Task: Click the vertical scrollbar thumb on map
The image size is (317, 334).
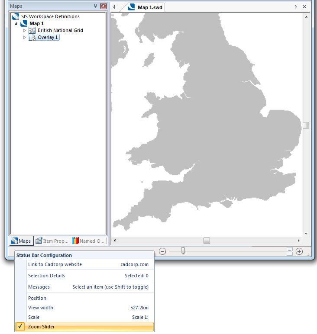Action: 306,125
